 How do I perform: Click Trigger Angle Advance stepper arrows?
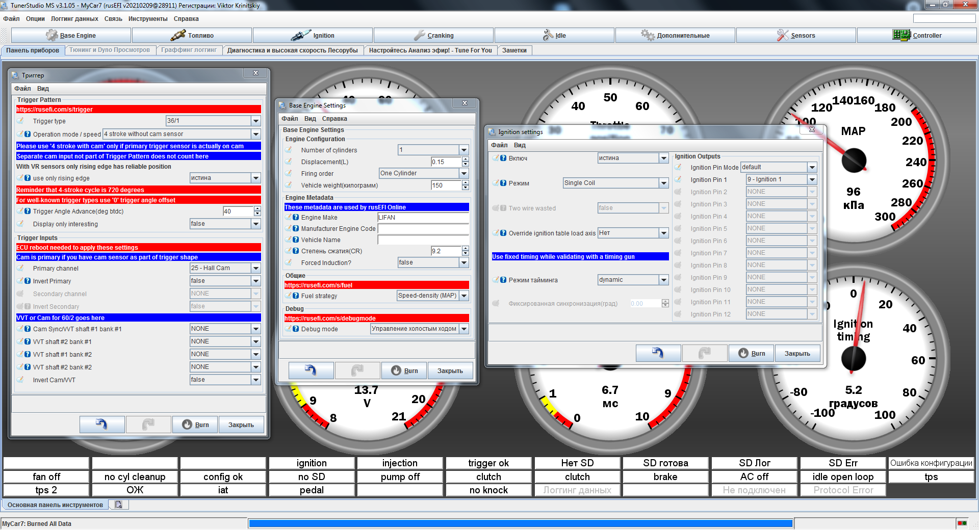coord(257,211)
